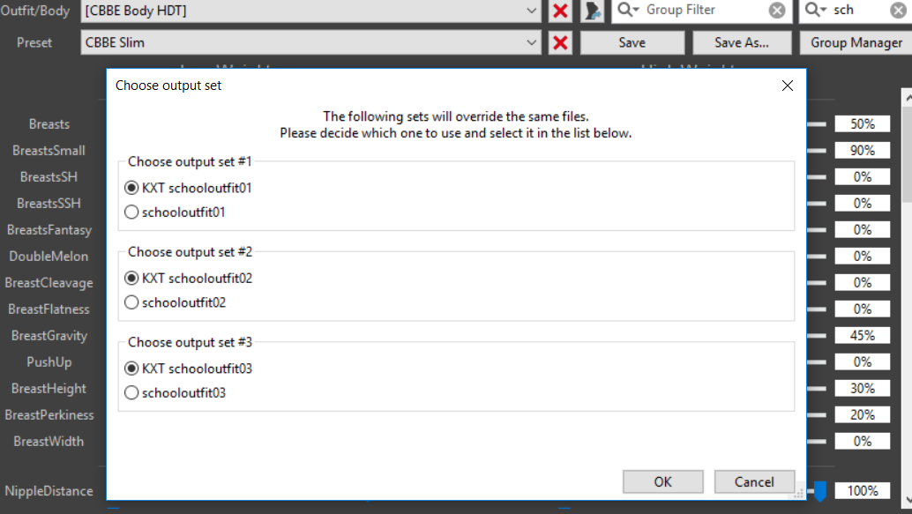Close the Choose output set dialog
The image size is (912, 514).
788,86
